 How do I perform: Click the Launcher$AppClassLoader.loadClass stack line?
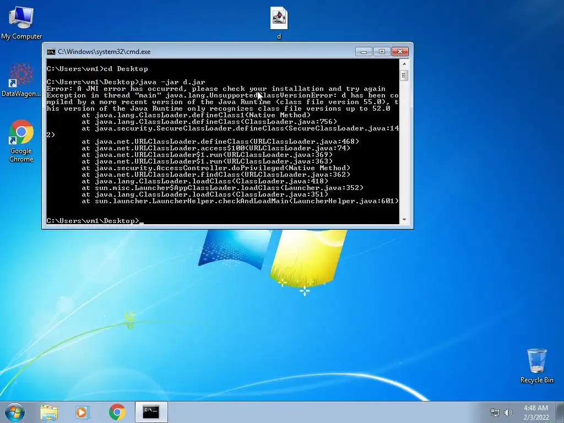(x=223, y=188)
